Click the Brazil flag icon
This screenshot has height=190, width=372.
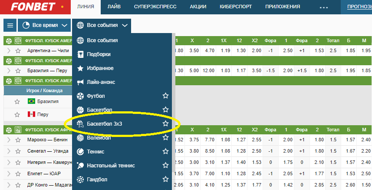click(x=31, y=101)
